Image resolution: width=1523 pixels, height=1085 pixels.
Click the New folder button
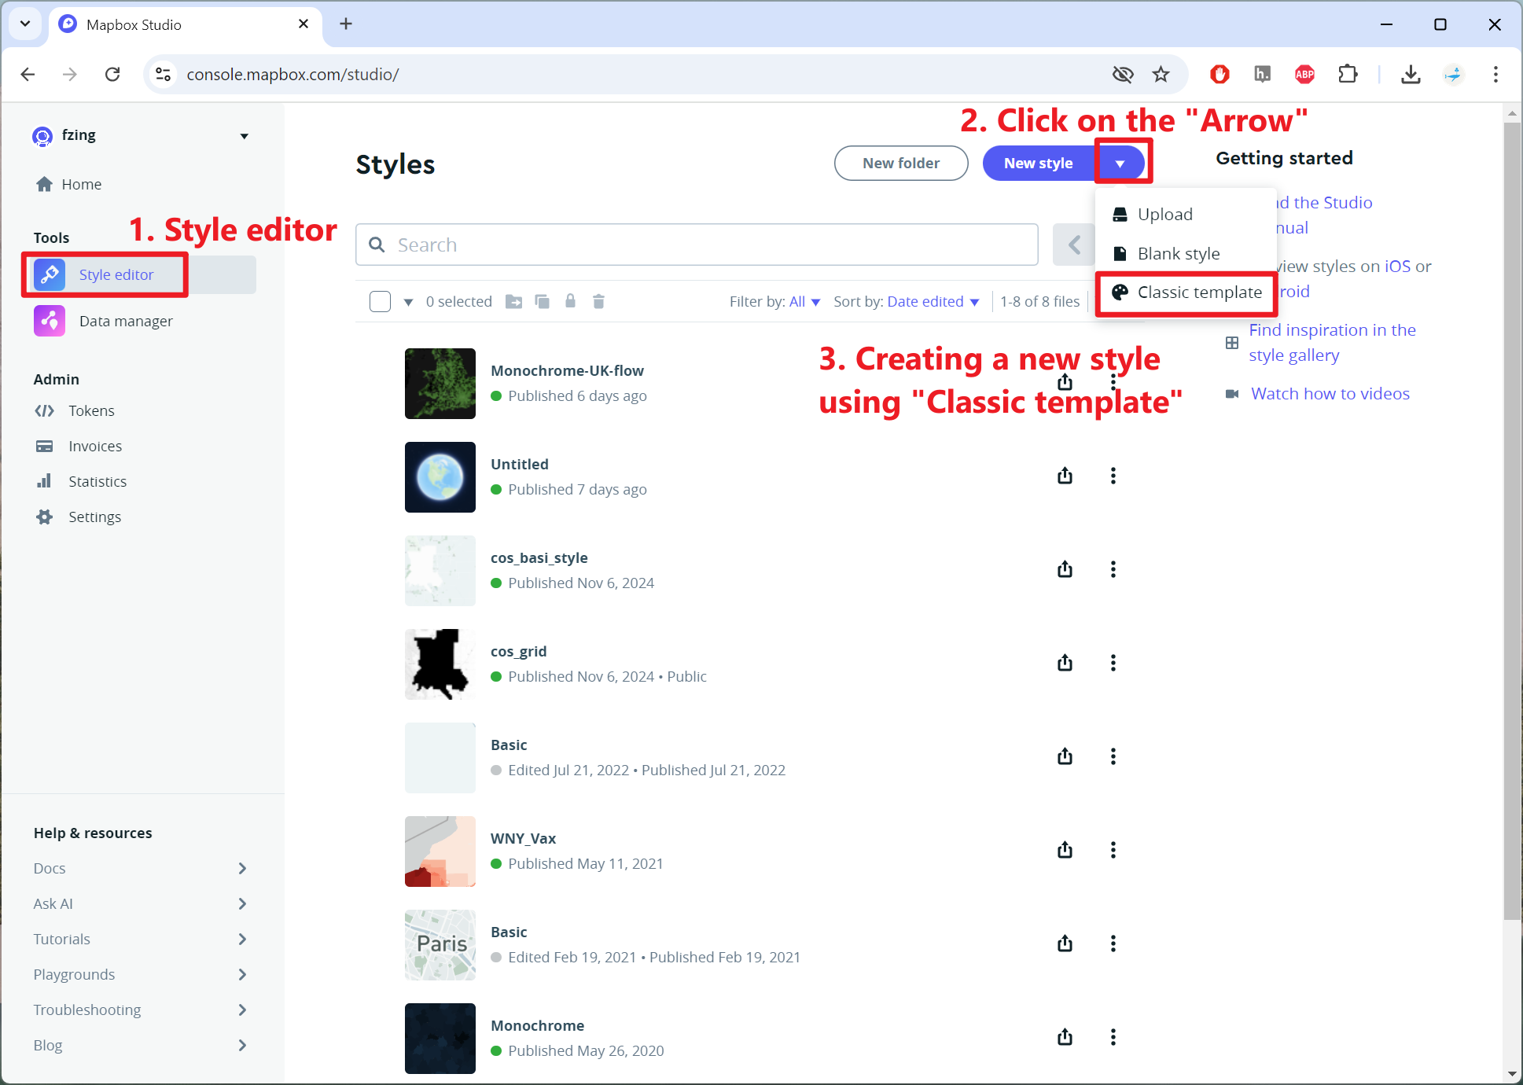(901, 163)
